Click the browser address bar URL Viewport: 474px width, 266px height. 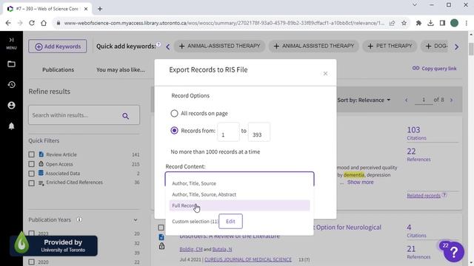point(224,23)
